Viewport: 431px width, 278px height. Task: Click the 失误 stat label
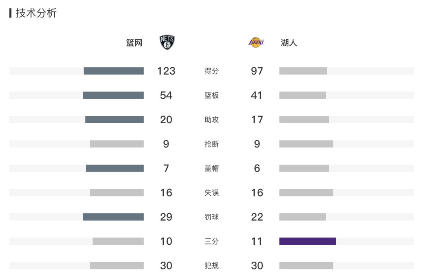[211, 193]
